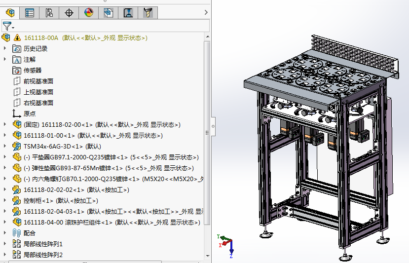
Task: Click the 161118-01-00<1> assembly icon
Action: [17, 135]
